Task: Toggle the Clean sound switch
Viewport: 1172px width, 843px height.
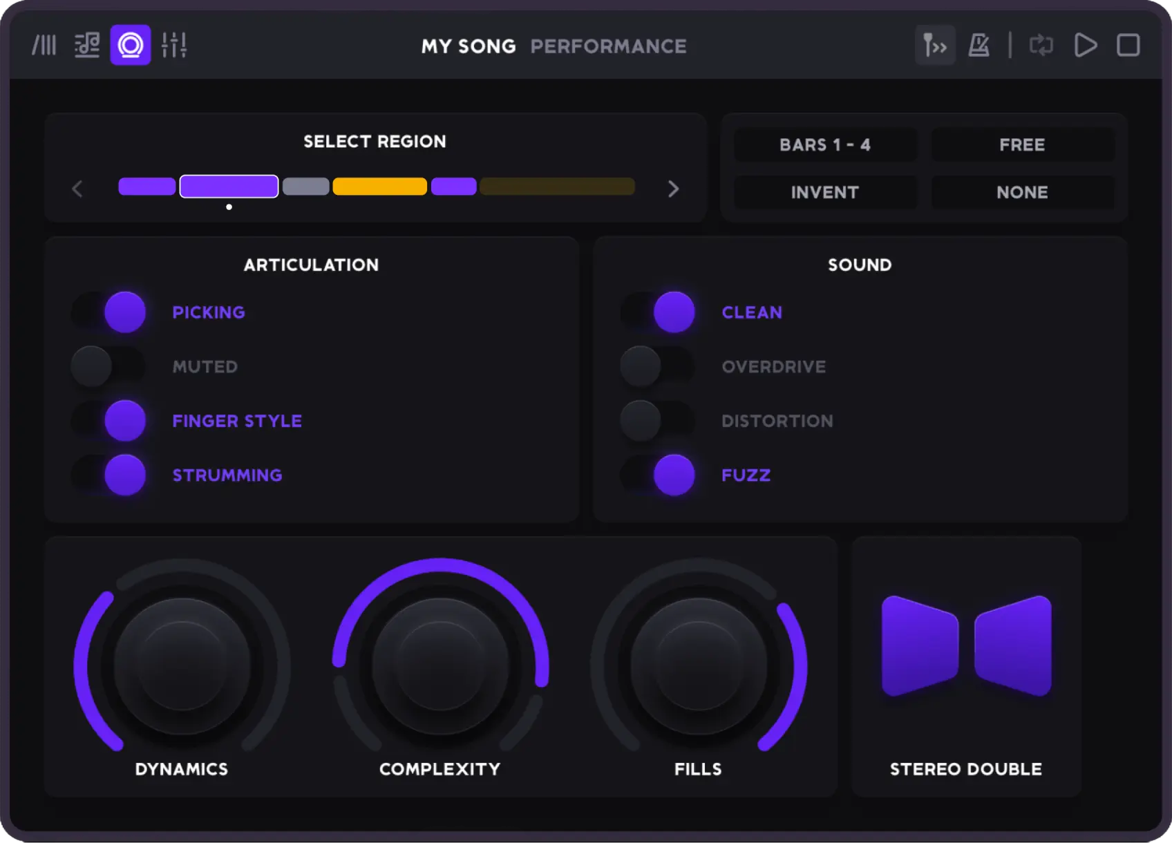Action: pyautogui.click(x=658, y=312)
